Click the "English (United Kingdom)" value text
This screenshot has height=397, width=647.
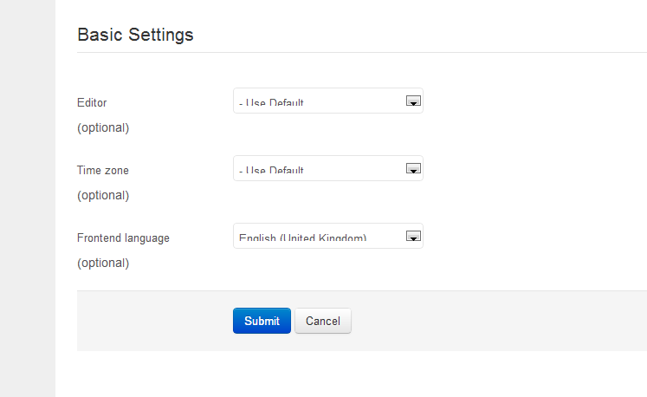tap(302, 238)
